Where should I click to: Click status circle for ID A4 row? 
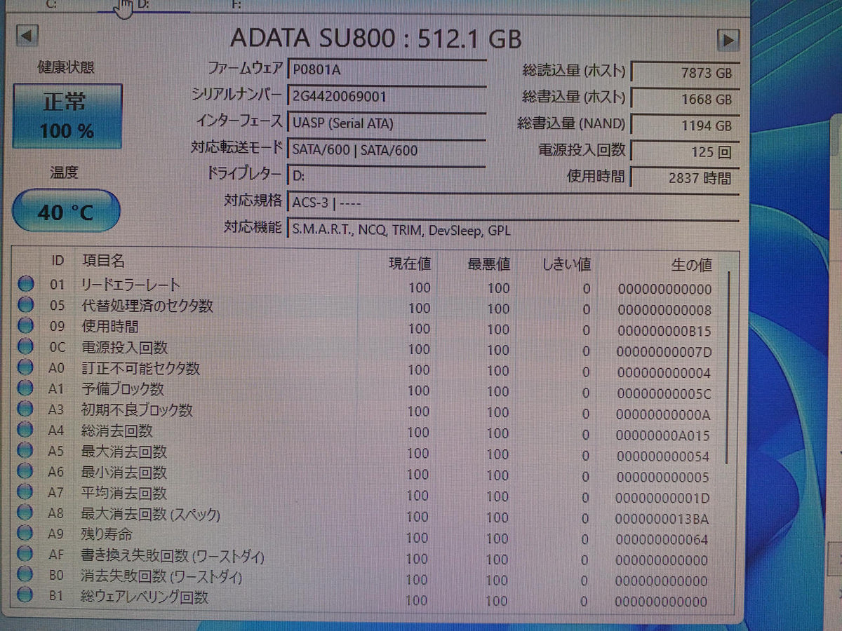point(26,430)
